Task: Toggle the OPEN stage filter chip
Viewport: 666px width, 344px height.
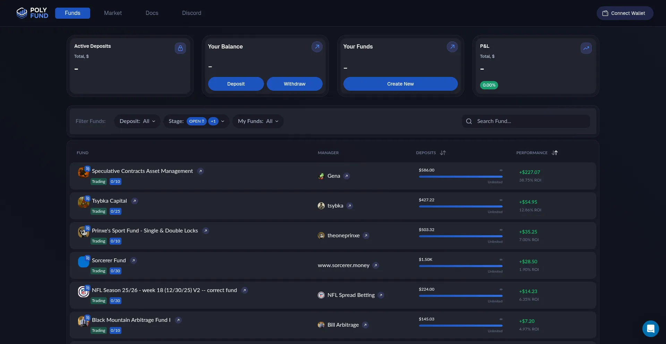Action: 196,121
